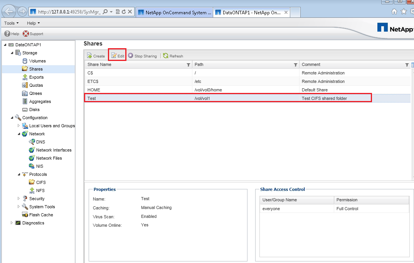
Task: Toggle the Share Name column filter
Action: [x=188, y=64]
